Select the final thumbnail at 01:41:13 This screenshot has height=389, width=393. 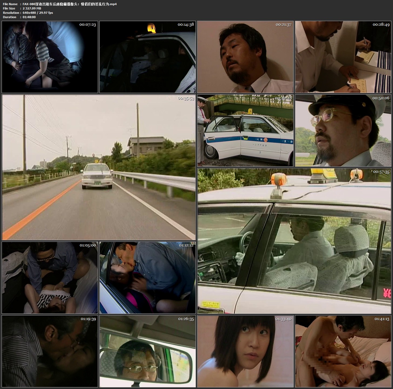click(343, 351)
